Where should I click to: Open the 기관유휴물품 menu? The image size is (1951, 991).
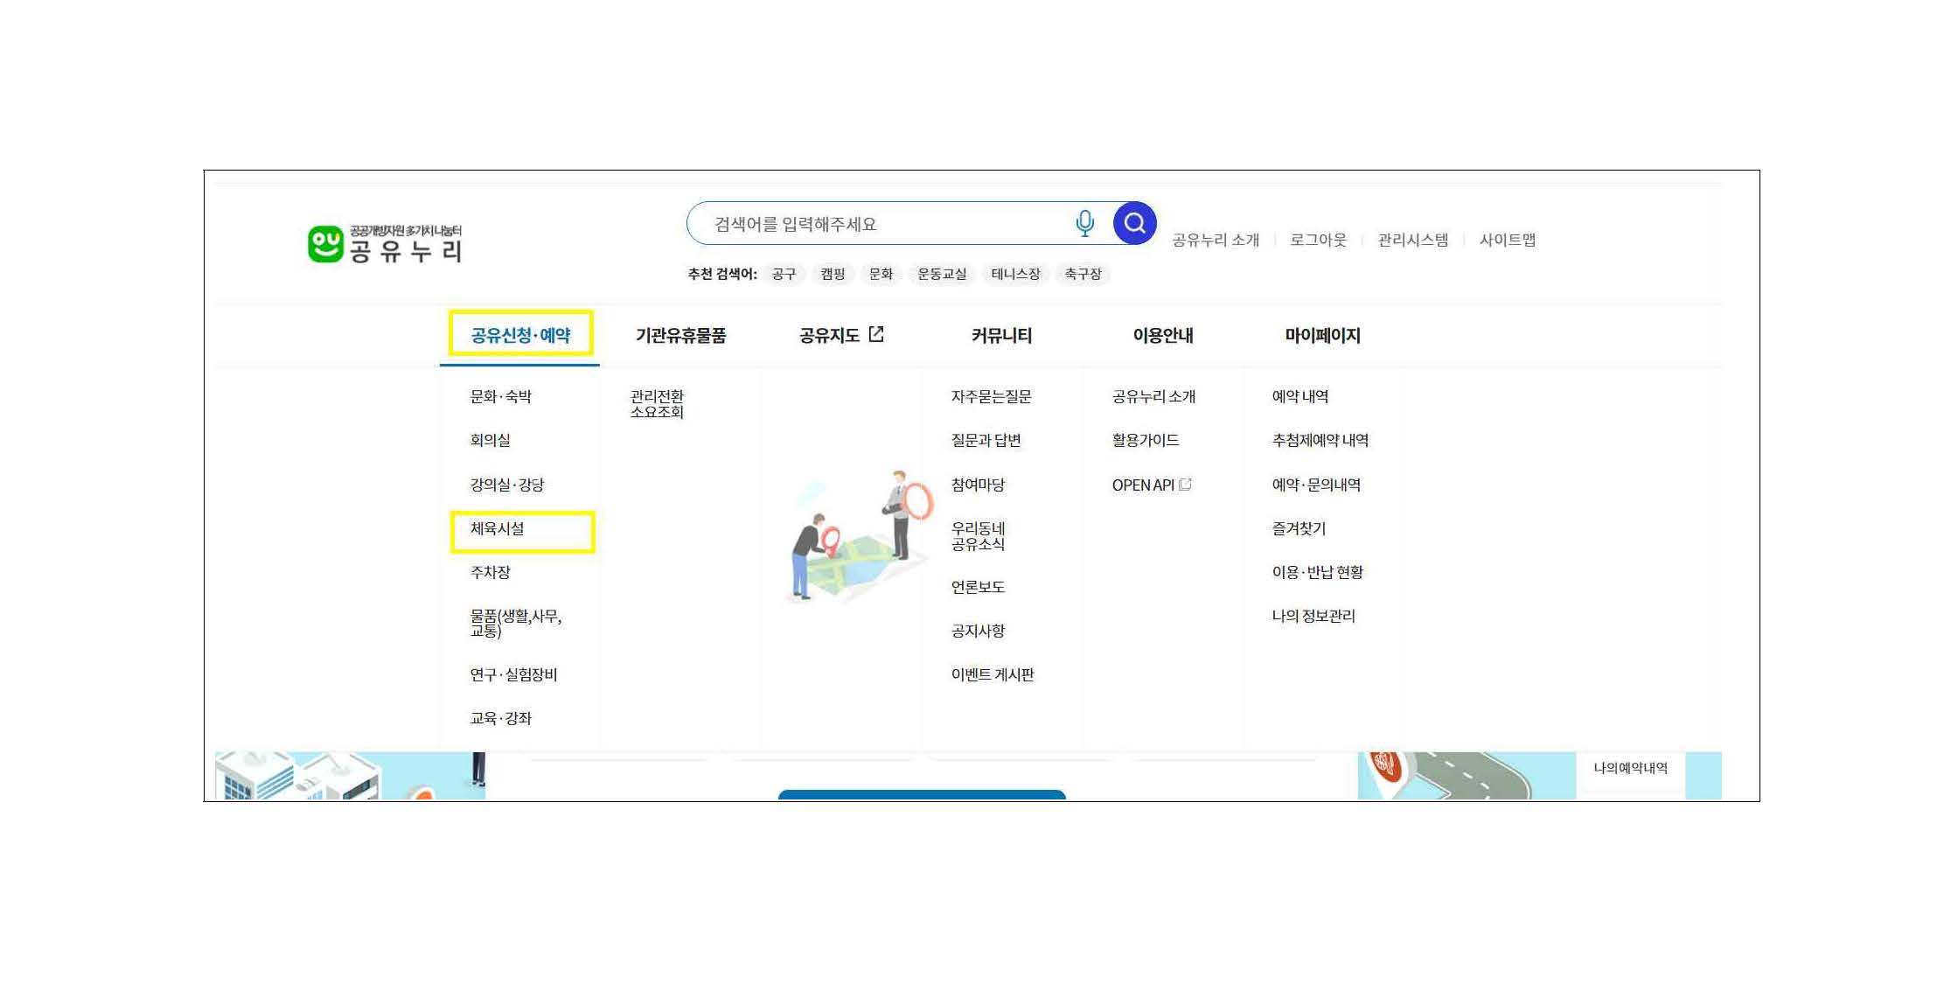tap(680, 336)
